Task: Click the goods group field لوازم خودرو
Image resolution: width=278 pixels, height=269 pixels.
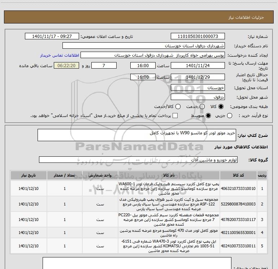Action: click(x=138, y=160)
